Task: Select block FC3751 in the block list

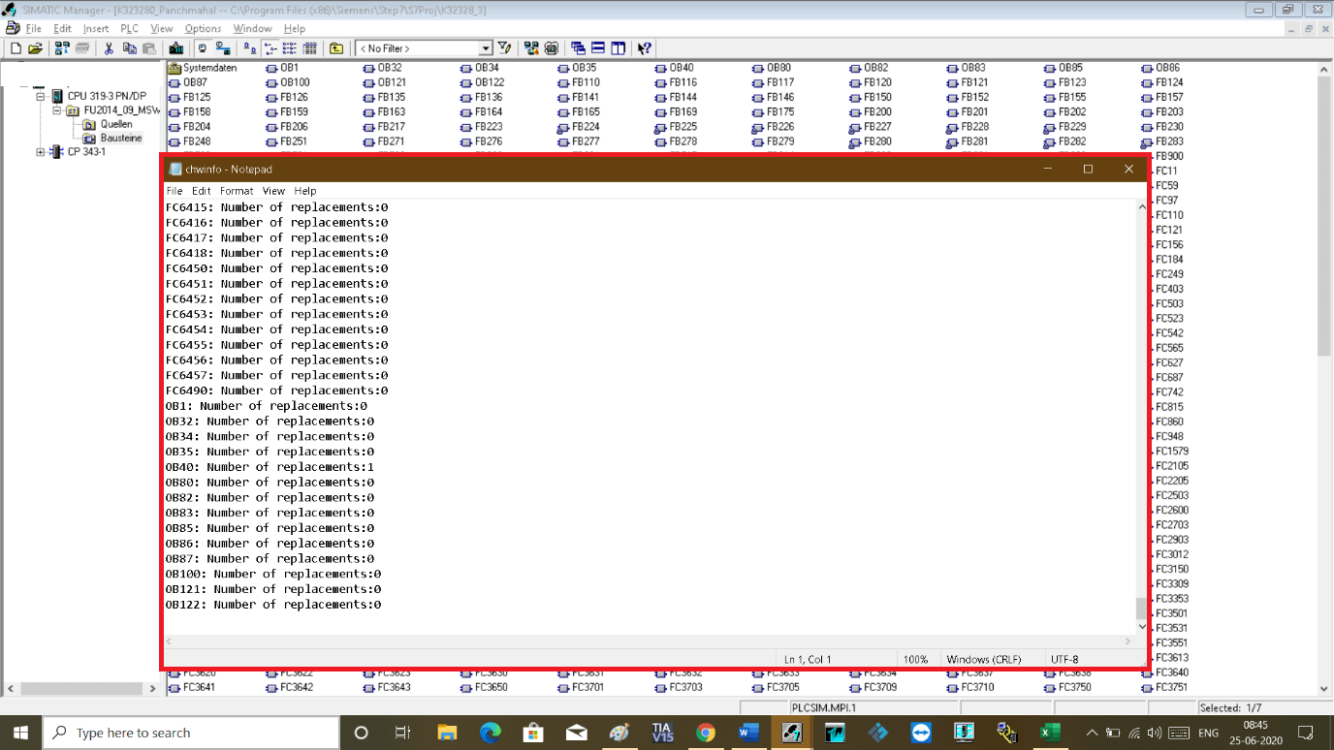Action: (1164, 688)
